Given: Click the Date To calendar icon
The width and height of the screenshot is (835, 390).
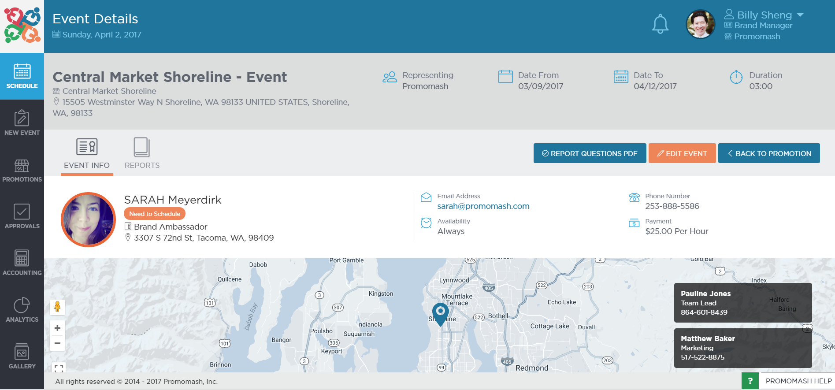Looking at the screenshot, I should pos(621,77).
